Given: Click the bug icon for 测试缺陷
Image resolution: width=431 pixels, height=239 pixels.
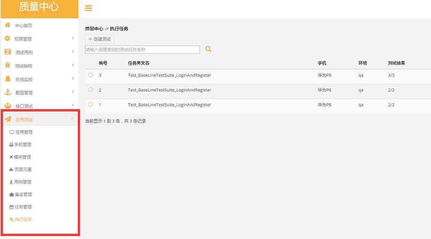Looking at the screenshot, I should pyautogui.click(x=8, y=65).
